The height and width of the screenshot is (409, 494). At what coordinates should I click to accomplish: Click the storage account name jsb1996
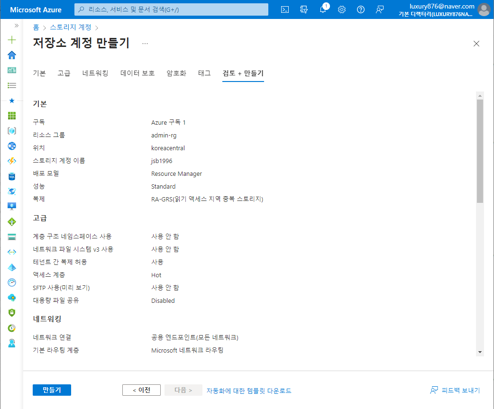coord(162,161)
